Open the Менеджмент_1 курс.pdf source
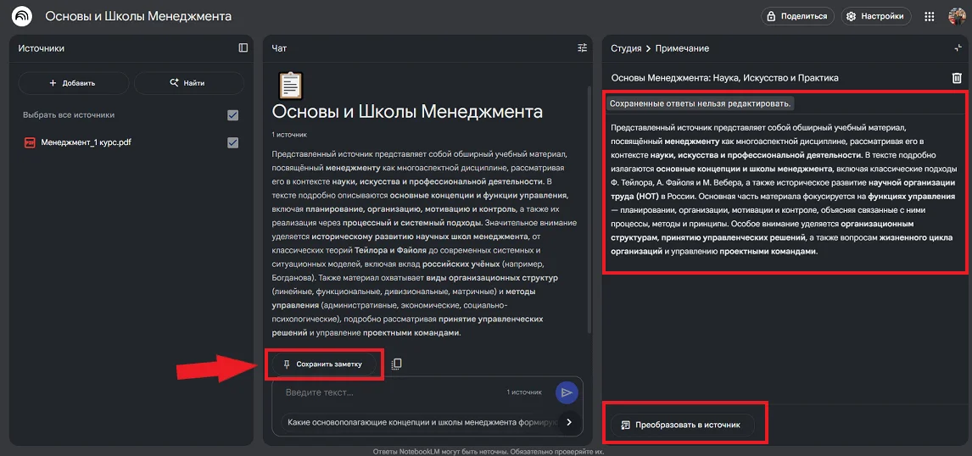The height and width of the screenshot is (456, 972). click(86, 142)
